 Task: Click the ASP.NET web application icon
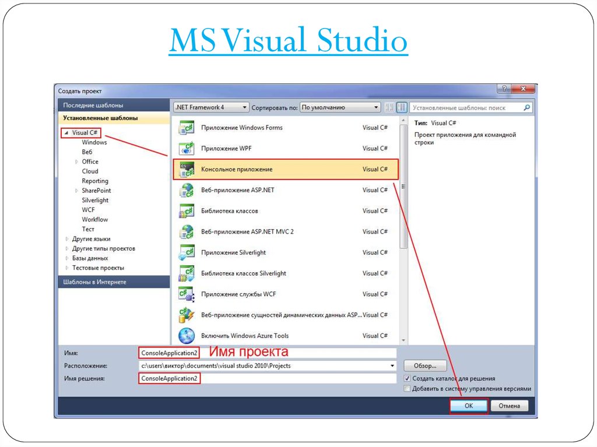186,190
